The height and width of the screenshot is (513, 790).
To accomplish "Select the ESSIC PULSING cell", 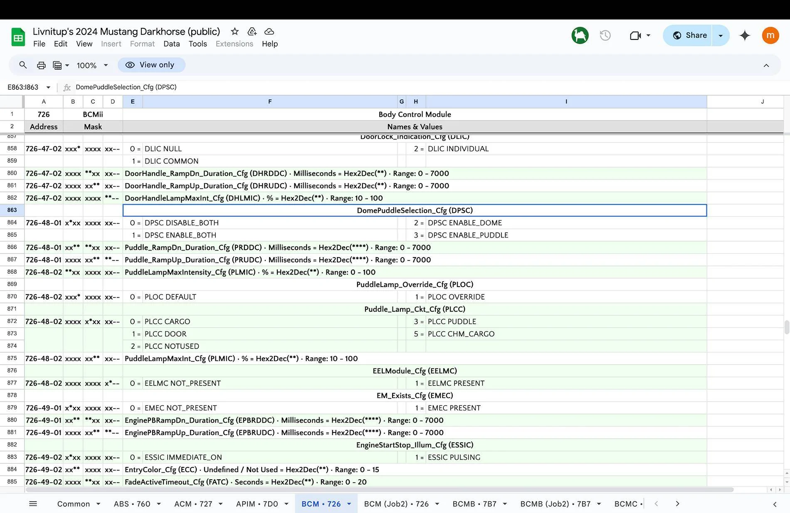I will [x=566, y=457].
